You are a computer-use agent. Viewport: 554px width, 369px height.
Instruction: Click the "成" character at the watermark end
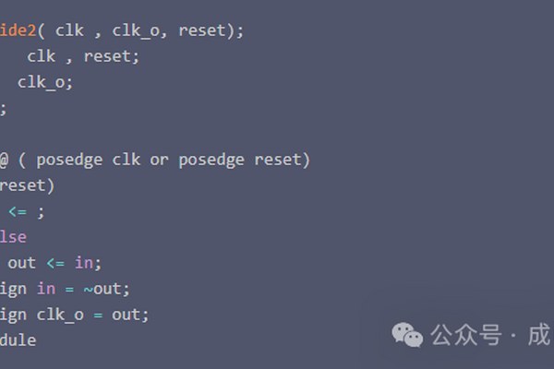coord(538,334)
